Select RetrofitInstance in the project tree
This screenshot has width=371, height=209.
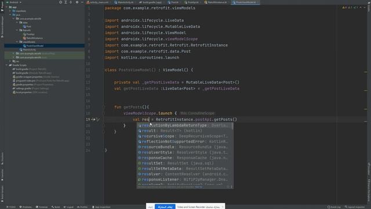tap(33, 38)
